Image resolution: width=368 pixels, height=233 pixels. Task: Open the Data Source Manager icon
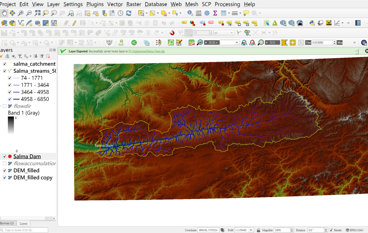point(4,23)
